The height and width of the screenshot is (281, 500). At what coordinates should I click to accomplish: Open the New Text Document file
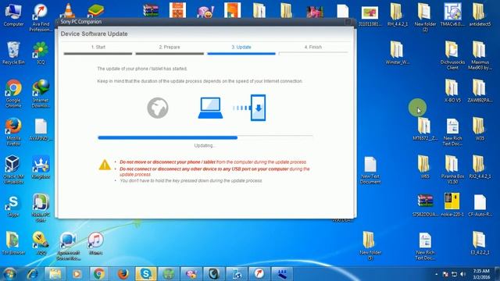click(x=370, y=170)
